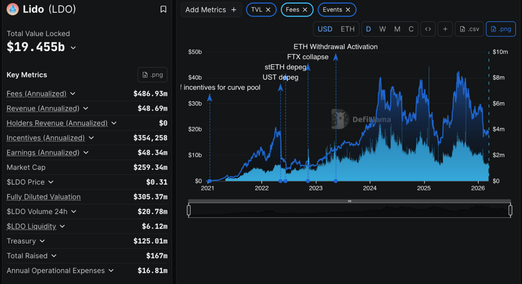Image resolution: width=522 pixels, height=284 pixels.
Task: Click the $0.31 LDO price value
Action: [157, 182]
